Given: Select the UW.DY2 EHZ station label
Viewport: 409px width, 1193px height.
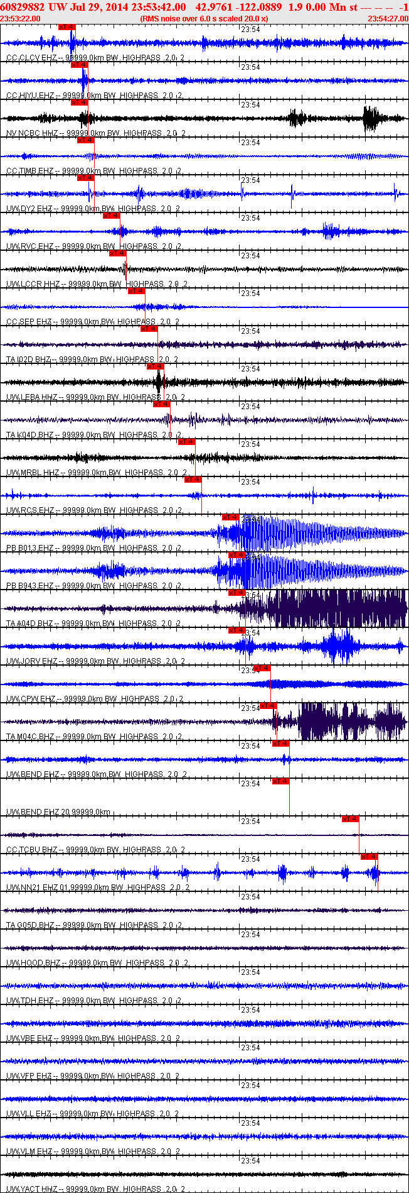Looking at the screenshot, I should pyautogui.click(x=93, y=209).
